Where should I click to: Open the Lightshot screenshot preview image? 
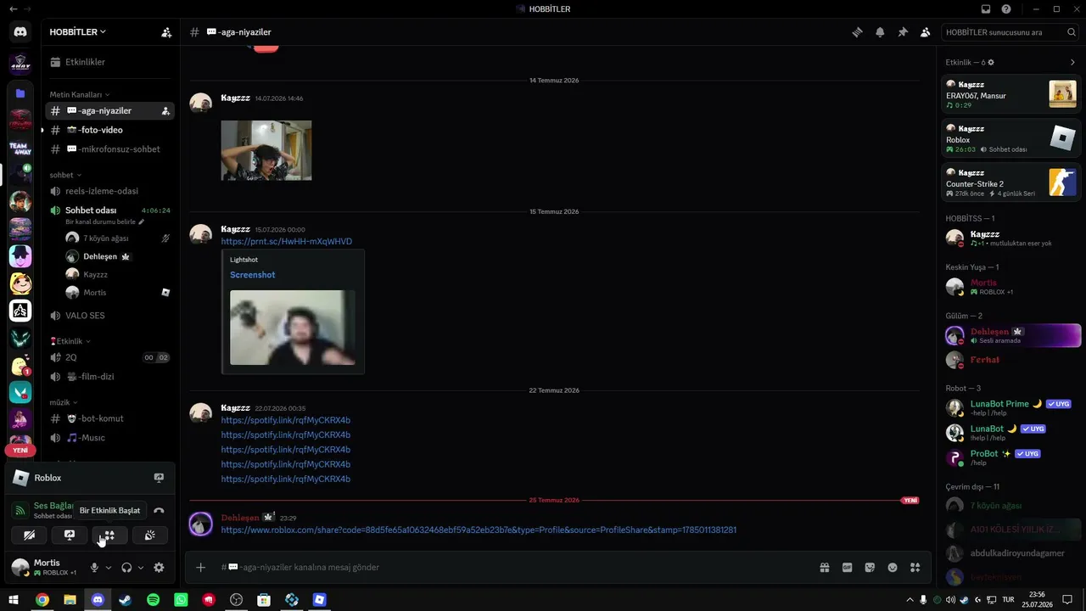(x=293, y=328)
